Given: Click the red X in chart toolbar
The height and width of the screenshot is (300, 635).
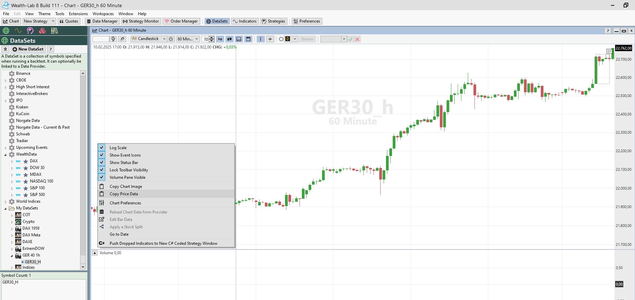Looking at the screenshot, I should [x=357, y=39].
